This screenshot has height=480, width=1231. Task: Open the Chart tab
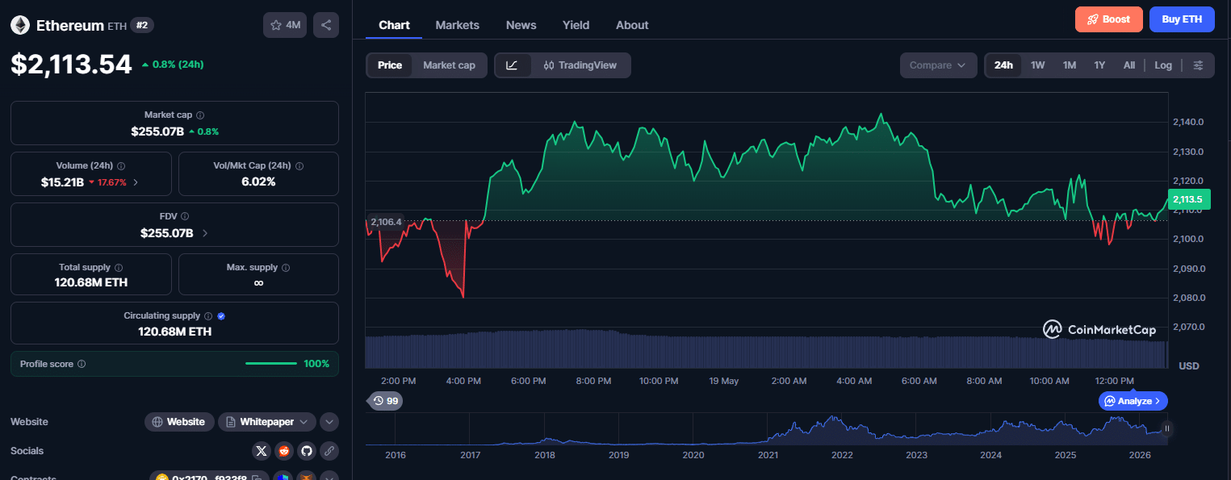394,25
